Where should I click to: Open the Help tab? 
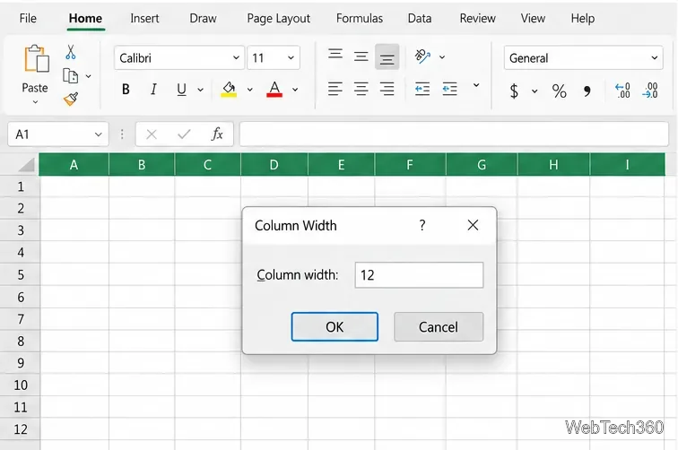click(x=582, y=18)
